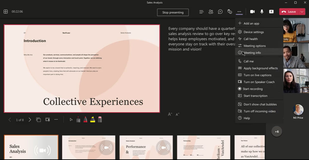Activate the laser pointer tool
Image resolution: width=309 pixels, height=160 pixels.
point(78,120)
